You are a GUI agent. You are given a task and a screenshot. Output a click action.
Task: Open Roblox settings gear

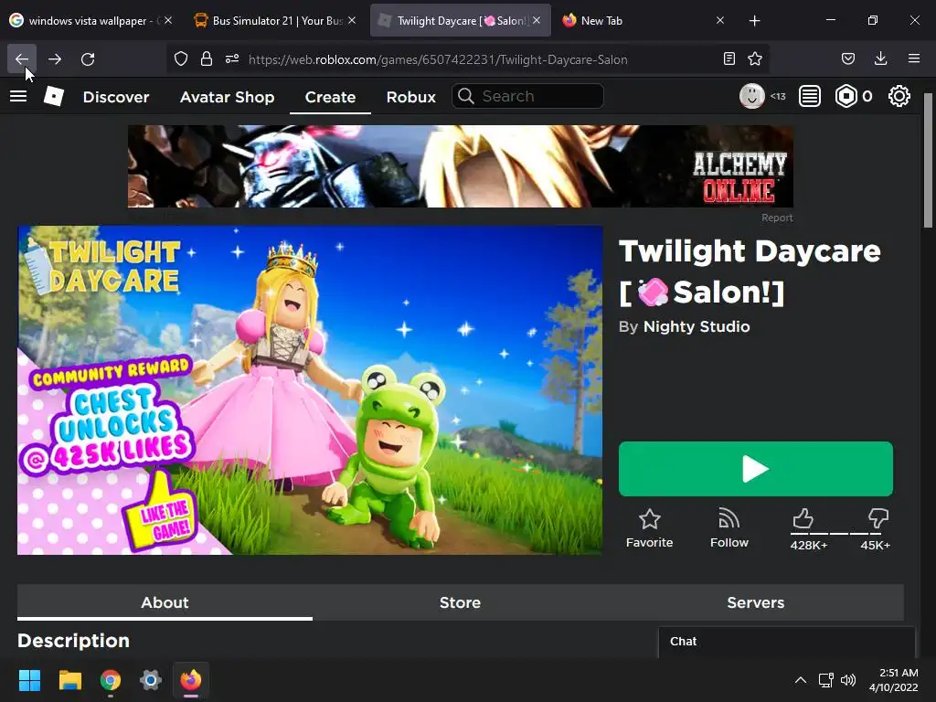[x=899, y=96]
